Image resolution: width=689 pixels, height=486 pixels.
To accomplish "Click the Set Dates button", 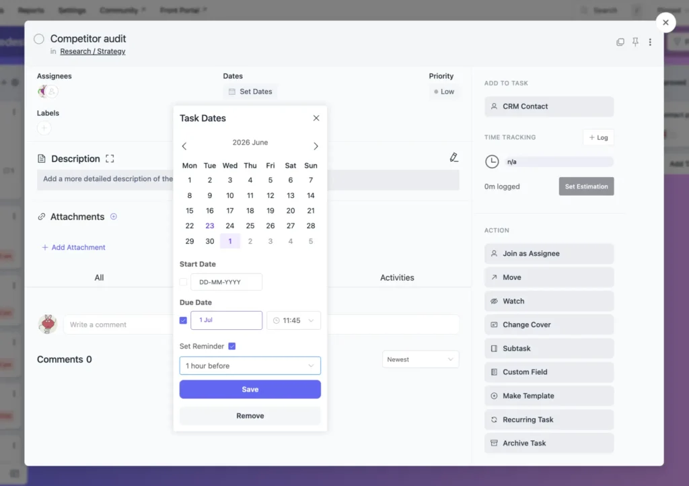I will [x=250, y=92].
